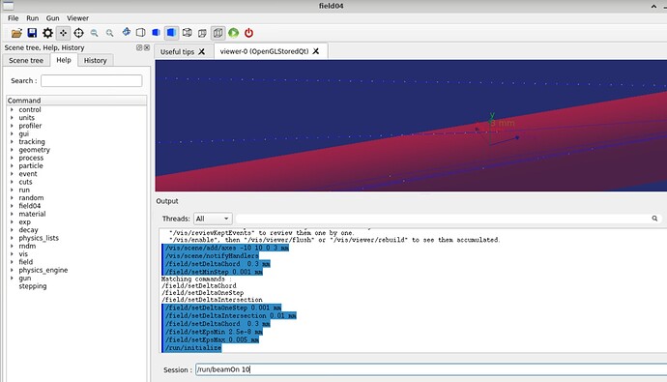Screen dimensions: 667x382
Task: Open settings via the gear icon
Action: (47, 33)
